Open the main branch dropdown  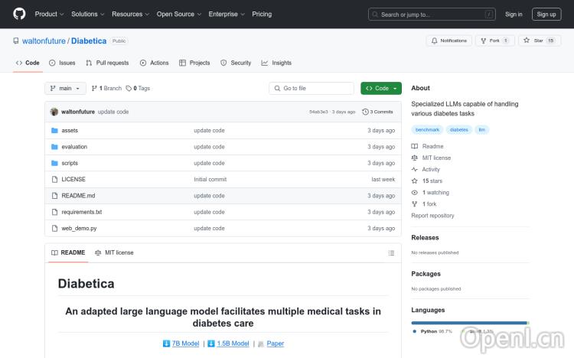[65, 88]
